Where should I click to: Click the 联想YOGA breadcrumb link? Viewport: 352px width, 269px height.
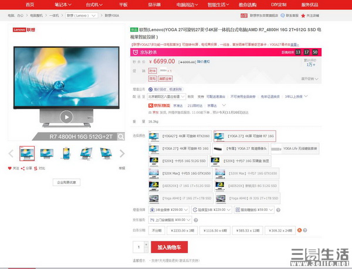coord(112,15)
